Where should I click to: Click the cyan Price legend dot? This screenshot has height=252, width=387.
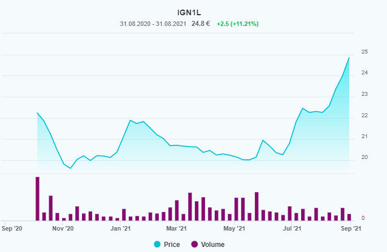click(157, 244)
